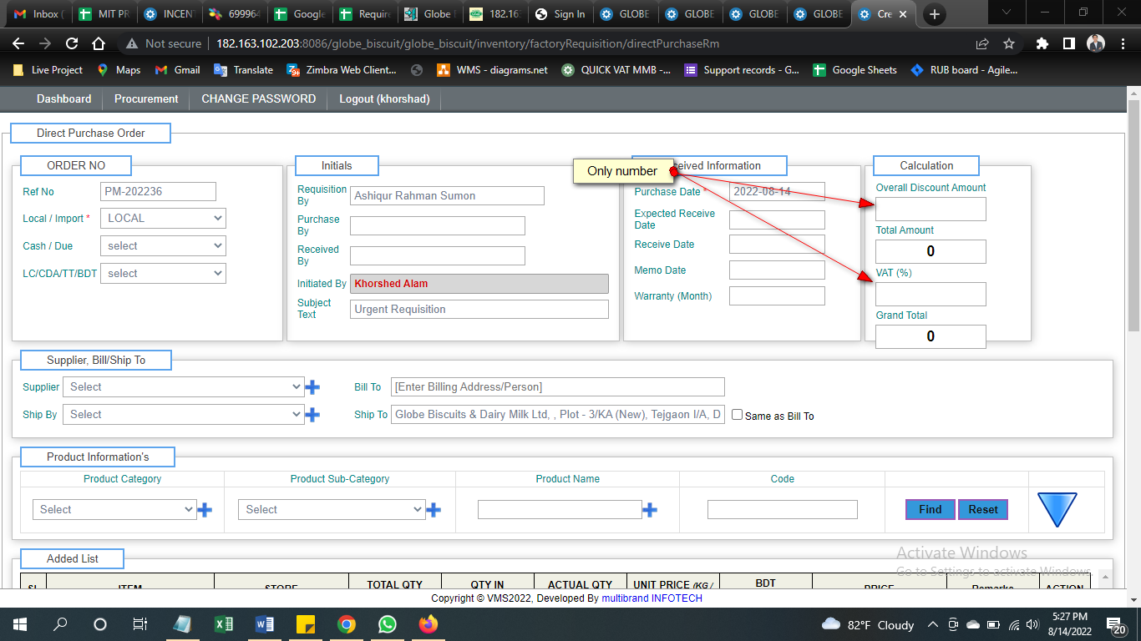
Task: Click the Expected Receive Date field
Action: point(777,220)
